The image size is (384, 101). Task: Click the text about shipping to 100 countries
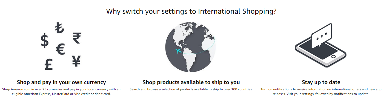coord(191,89)
